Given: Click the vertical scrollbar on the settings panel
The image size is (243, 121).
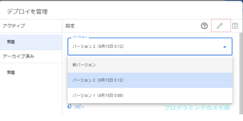Looking at the screenshot, I should coord(241,73).
